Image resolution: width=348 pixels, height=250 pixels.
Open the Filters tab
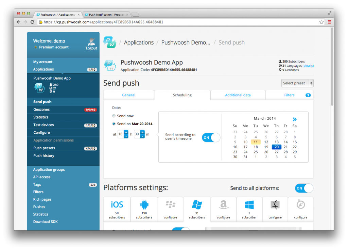(x=290, y=95)
